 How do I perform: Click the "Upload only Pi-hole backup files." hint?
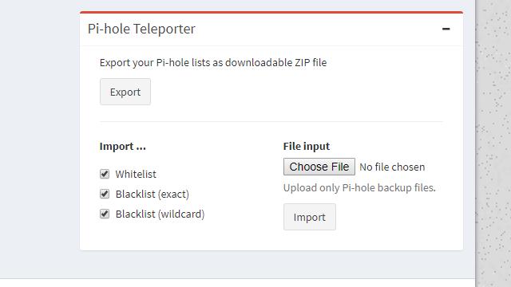pos(359,188)
